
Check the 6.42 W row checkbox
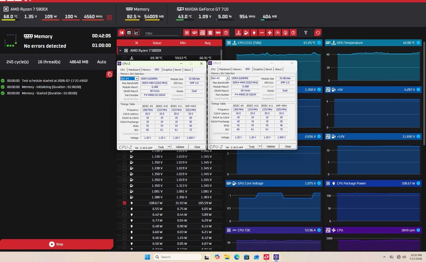pos(124,214)
